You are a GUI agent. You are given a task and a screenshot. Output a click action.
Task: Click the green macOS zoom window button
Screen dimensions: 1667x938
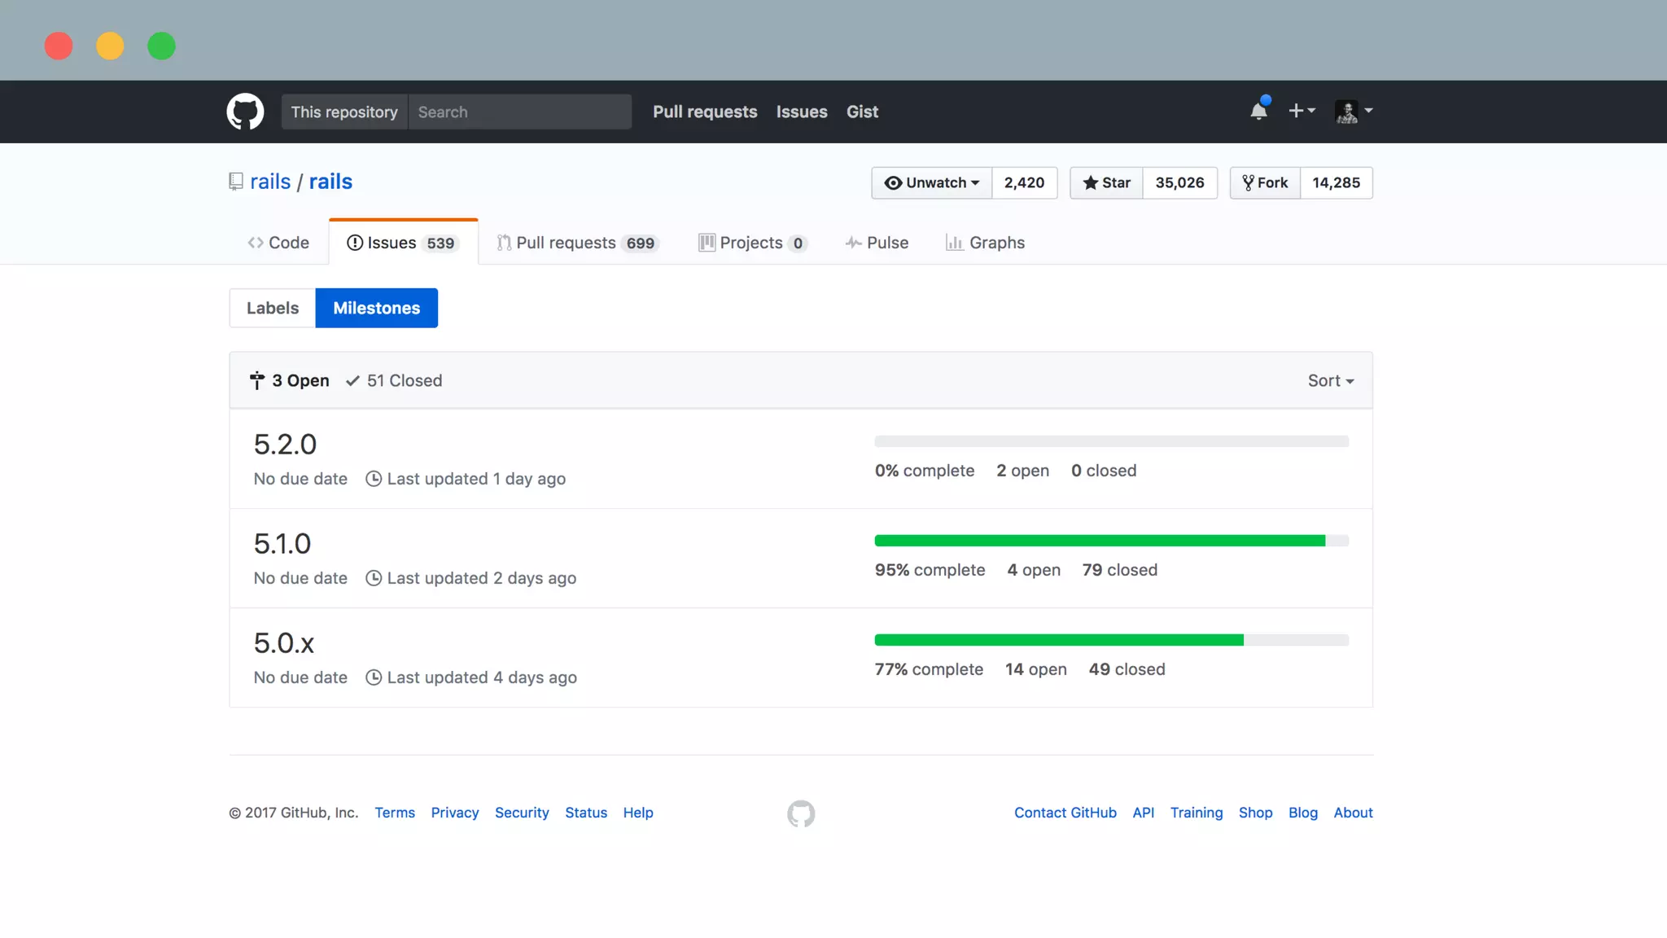point(161,46)
